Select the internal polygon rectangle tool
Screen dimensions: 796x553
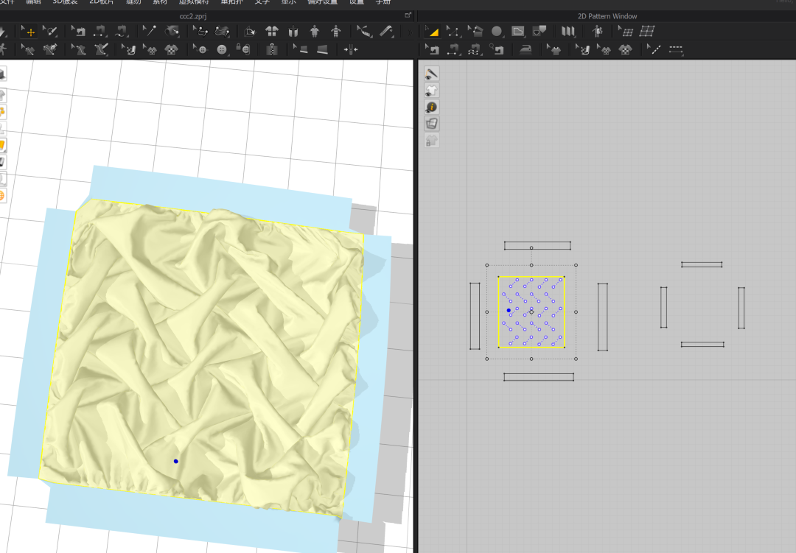point(518,32)
